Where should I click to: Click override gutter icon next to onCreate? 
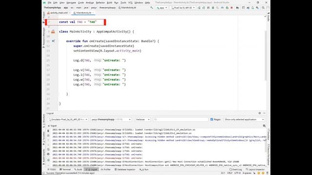click(x=53, y=41)
